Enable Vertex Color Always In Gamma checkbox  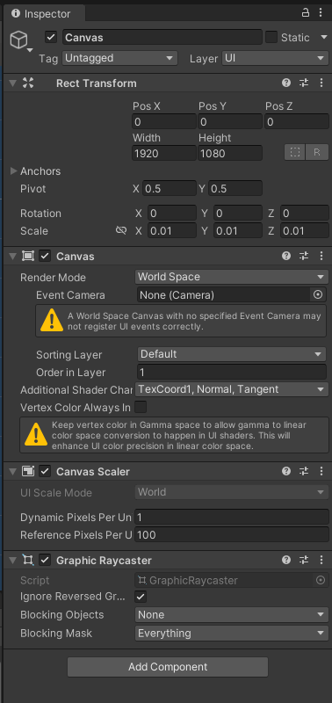point(141,407)
